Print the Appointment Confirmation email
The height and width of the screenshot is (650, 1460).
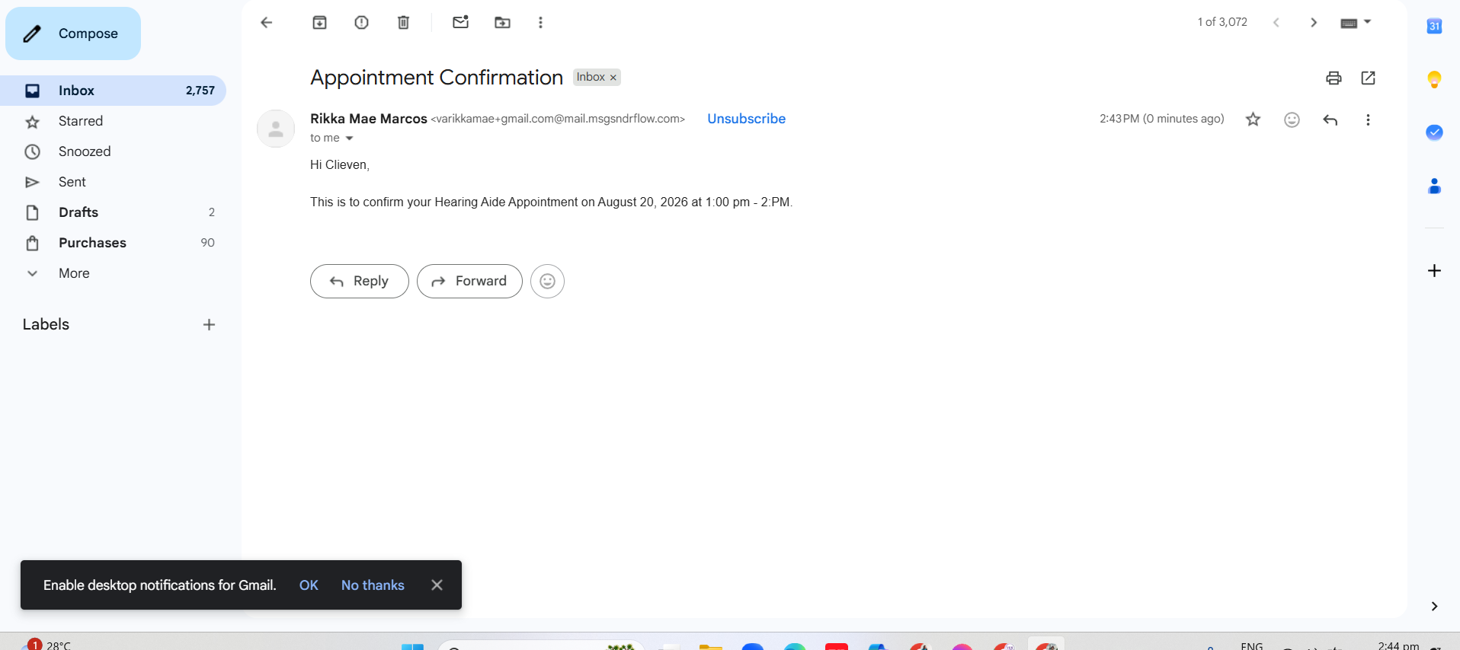[x=1334, y=78]
